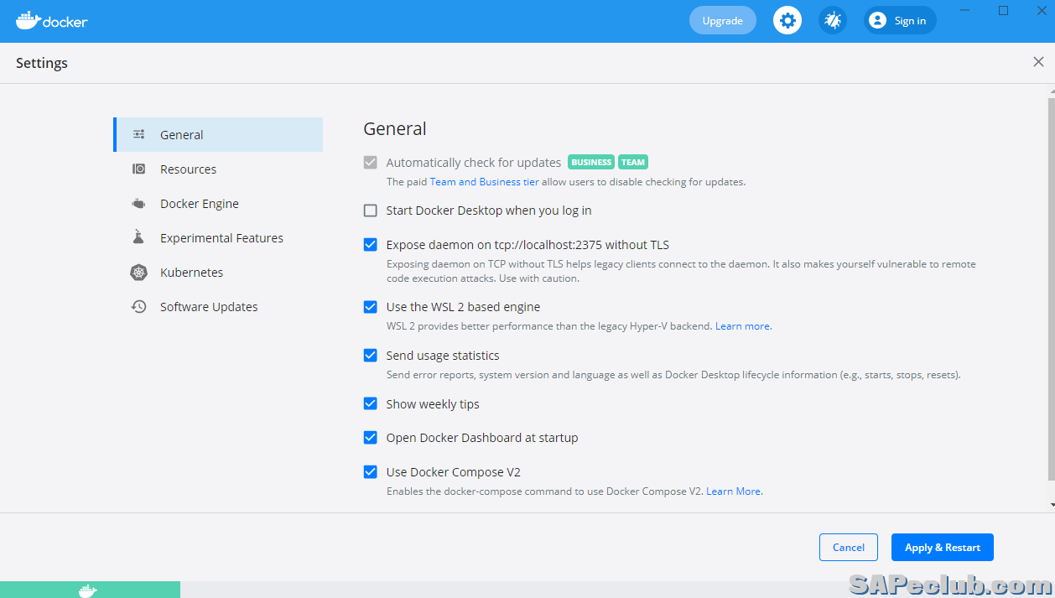Image resolution: width=1055 pixels, height=598 pixels.
Task: Click the Software Updates clock icon
Action: click(x=139, y=307)
